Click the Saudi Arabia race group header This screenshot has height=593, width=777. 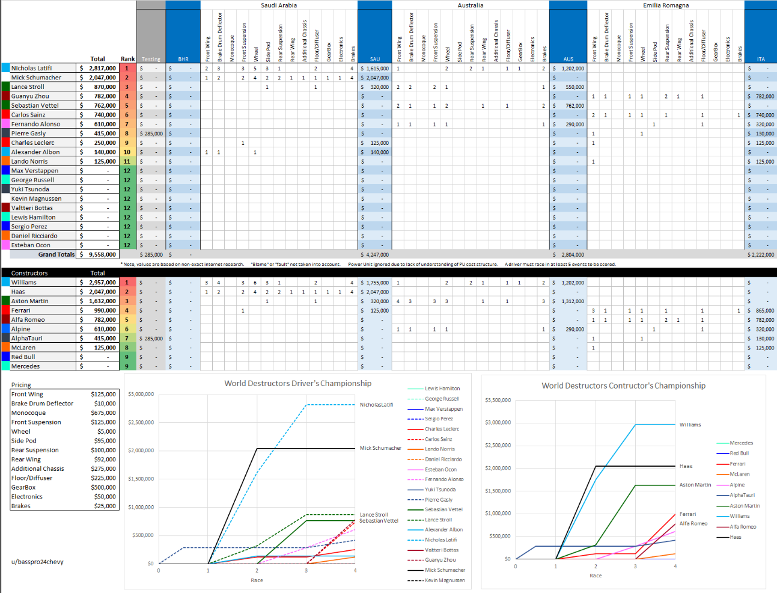click(x=279, y=5)
